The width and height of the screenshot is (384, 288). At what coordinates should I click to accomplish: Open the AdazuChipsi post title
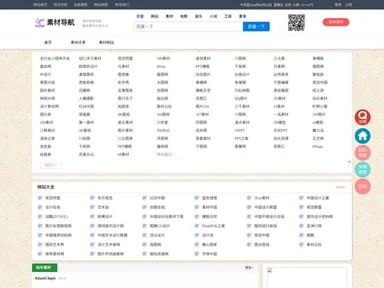coord(45,278)
